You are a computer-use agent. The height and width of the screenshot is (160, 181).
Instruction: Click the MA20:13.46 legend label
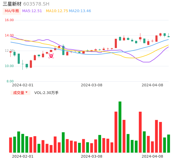[80, 11]
